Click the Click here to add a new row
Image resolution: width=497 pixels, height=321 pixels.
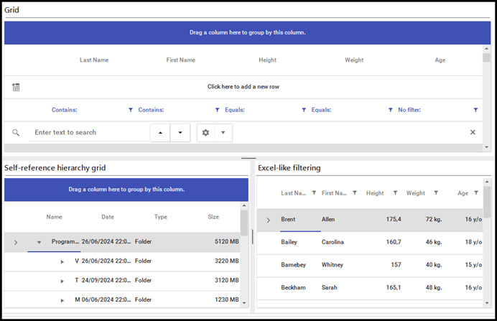point(243,87)
